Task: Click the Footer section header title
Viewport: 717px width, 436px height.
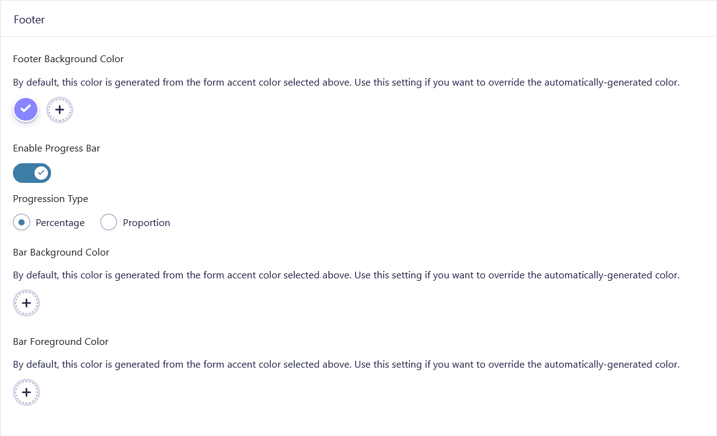Action: (29, 20)
